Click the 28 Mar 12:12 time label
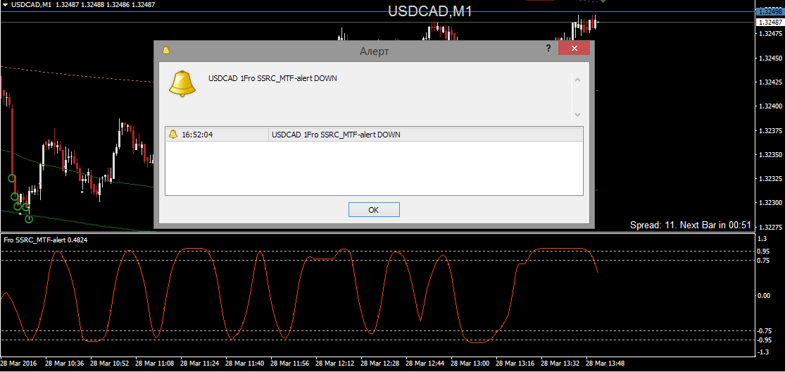785x372 pixels. pyautogui.click(x=335, y=364)
